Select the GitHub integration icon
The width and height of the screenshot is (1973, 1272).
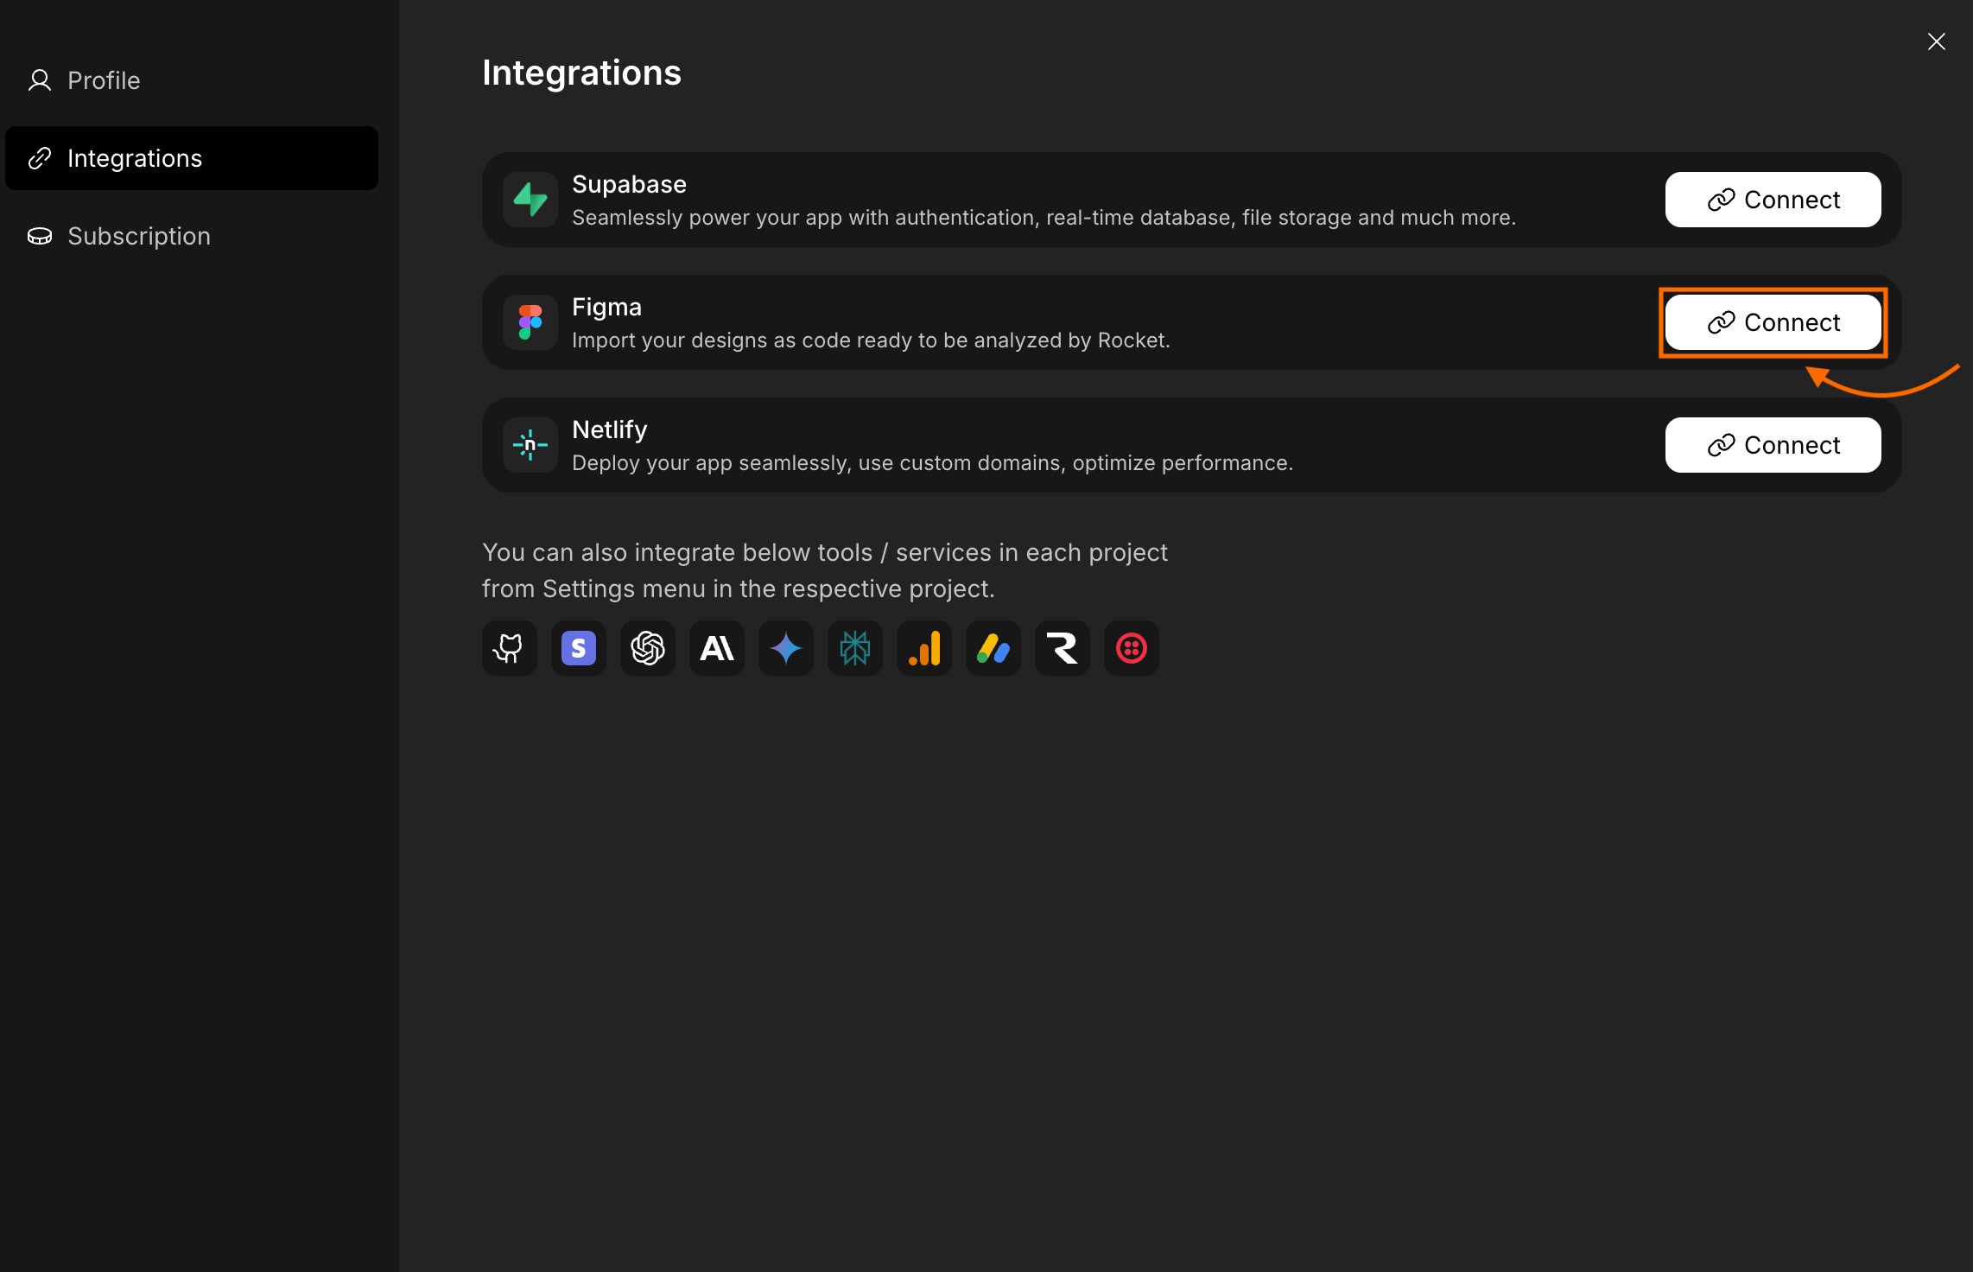point(509,648)
